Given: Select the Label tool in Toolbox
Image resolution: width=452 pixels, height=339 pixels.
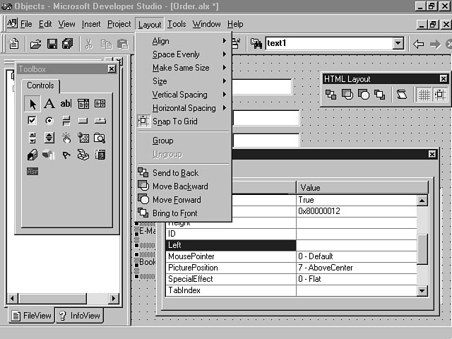Looking at the screenshot, I should [x=49, y=104].
